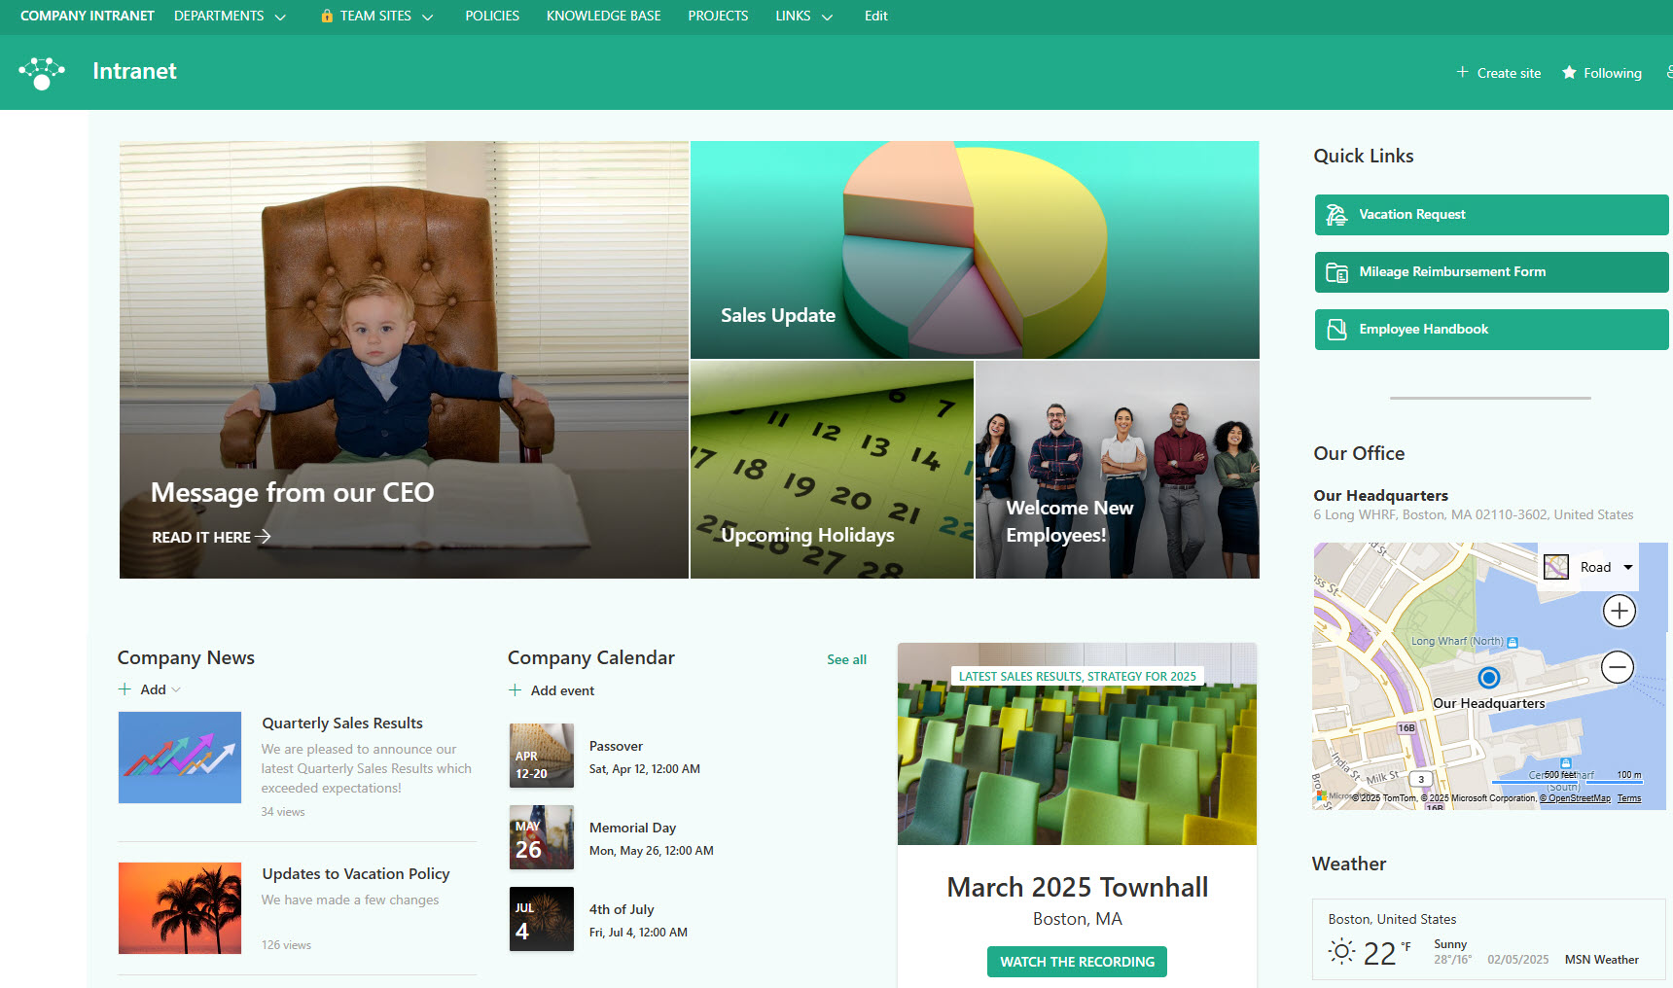The width and height of the screenshot is (1673, 988).
Task: Click the Watch the Recording button
Action: click(1077, 962)
